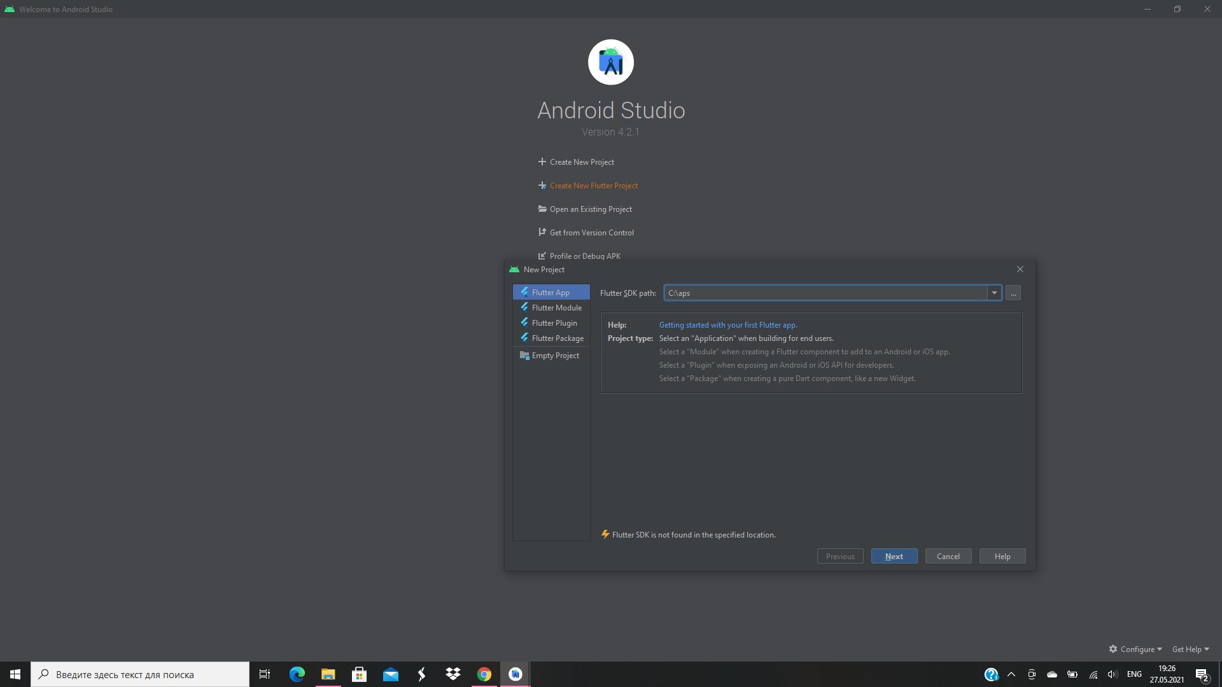Click the Help button in New Project dialog
Screen dimensions: 1222x687
[1002, 556]
